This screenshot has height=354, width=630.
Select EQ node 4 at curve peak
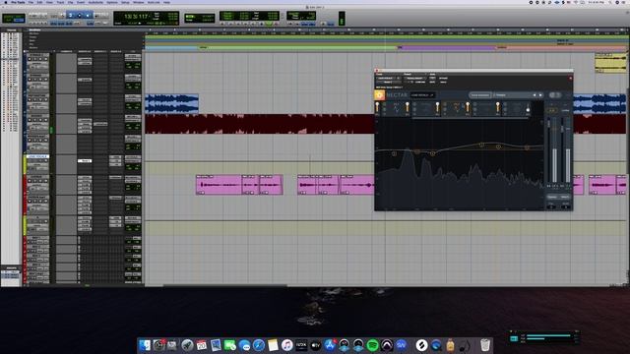pyautogui.click(x=481, y=145)
